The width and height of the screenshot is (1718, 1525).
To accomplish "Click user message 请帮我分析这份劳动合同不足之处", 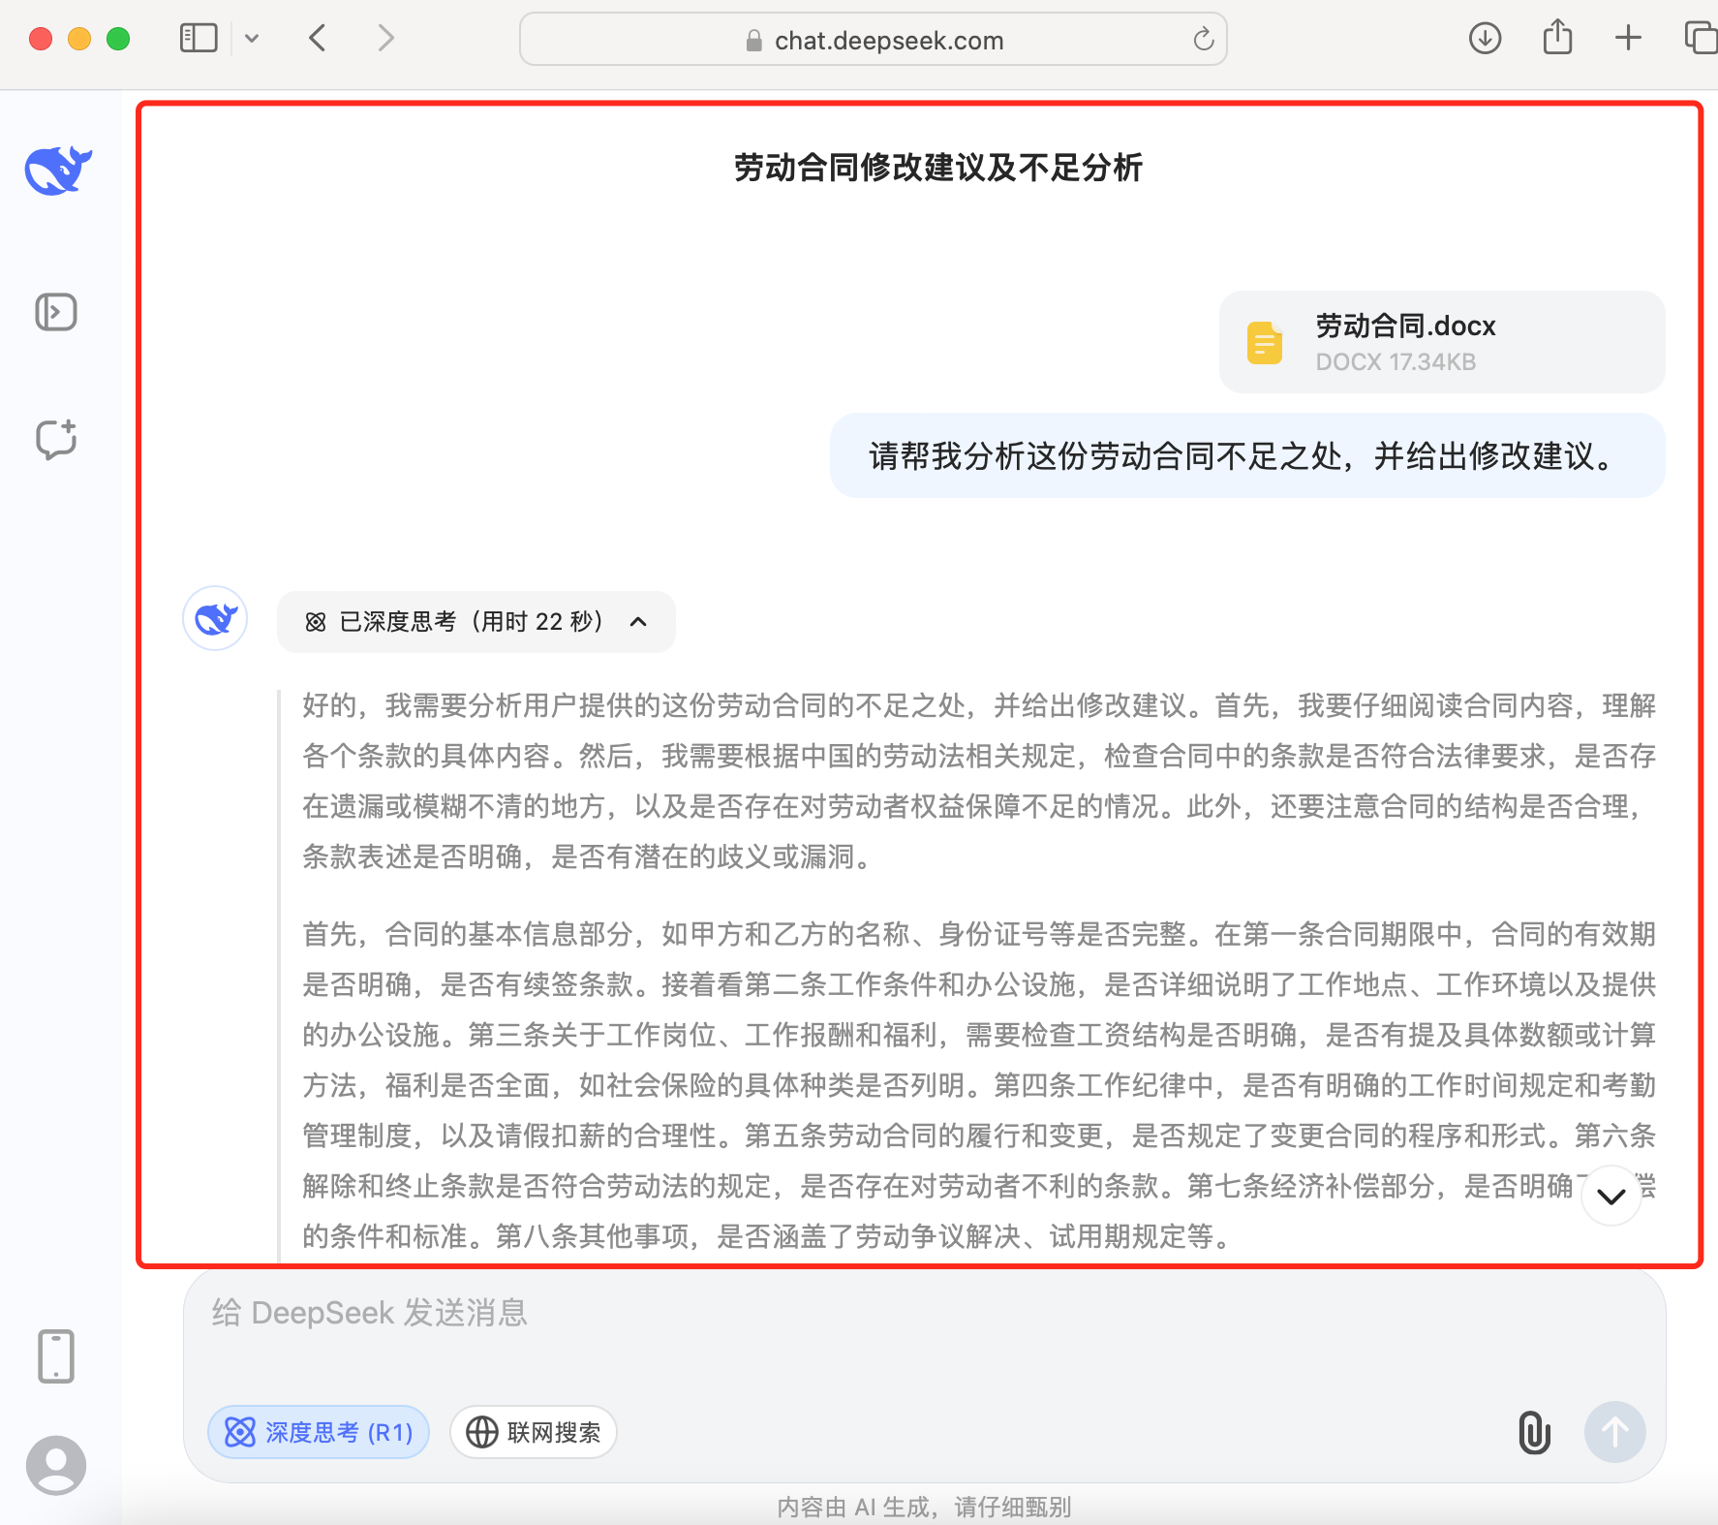I will tap(1247, 455).
